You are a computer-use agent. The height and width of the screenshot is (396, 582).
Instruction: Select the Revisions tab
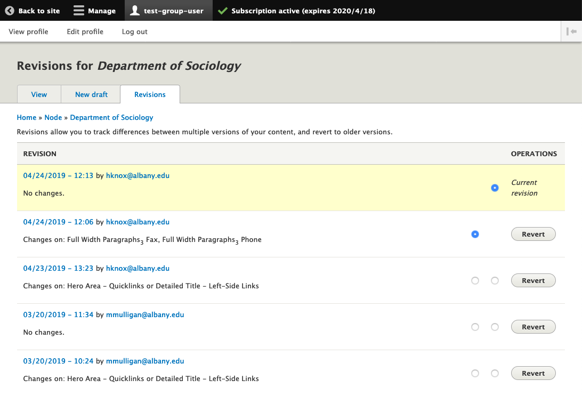[x=150, y=94]
